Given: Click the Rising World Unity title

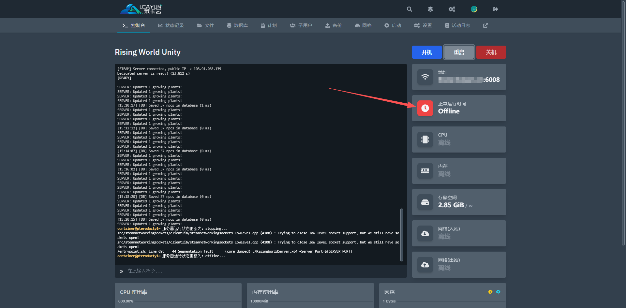Looking at the screenshot, I should pyautogui.click(x=148, y=52).
